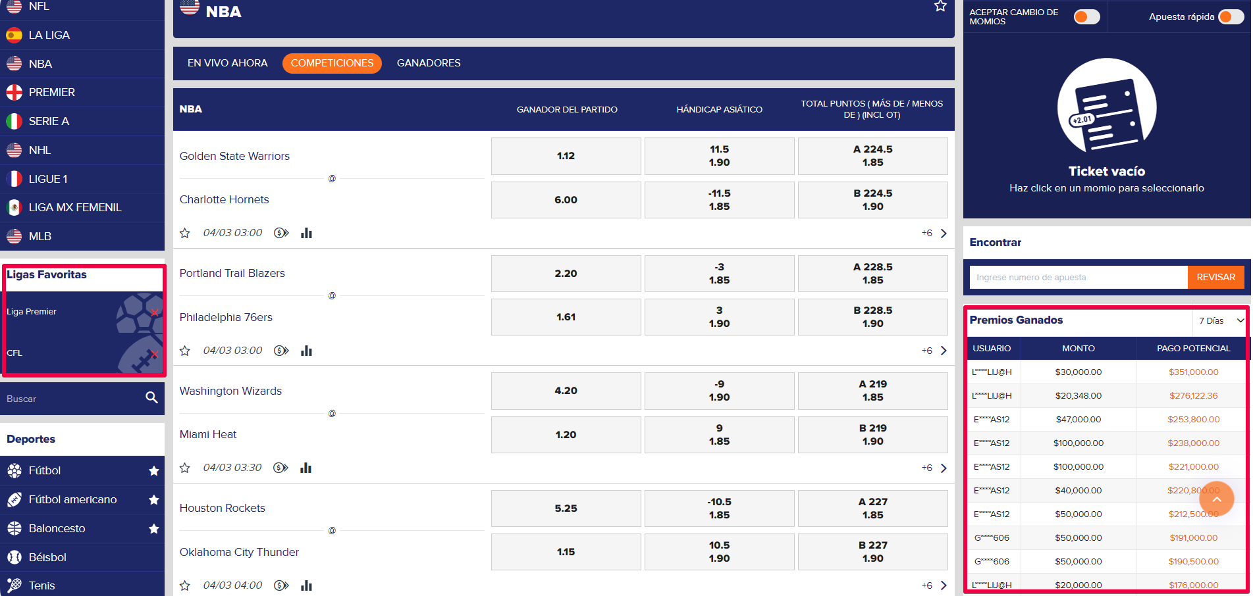Remove CFL from favorite leagues
Image resolution: width=1253 pixels, height=596 pixels.
[154, 355]
